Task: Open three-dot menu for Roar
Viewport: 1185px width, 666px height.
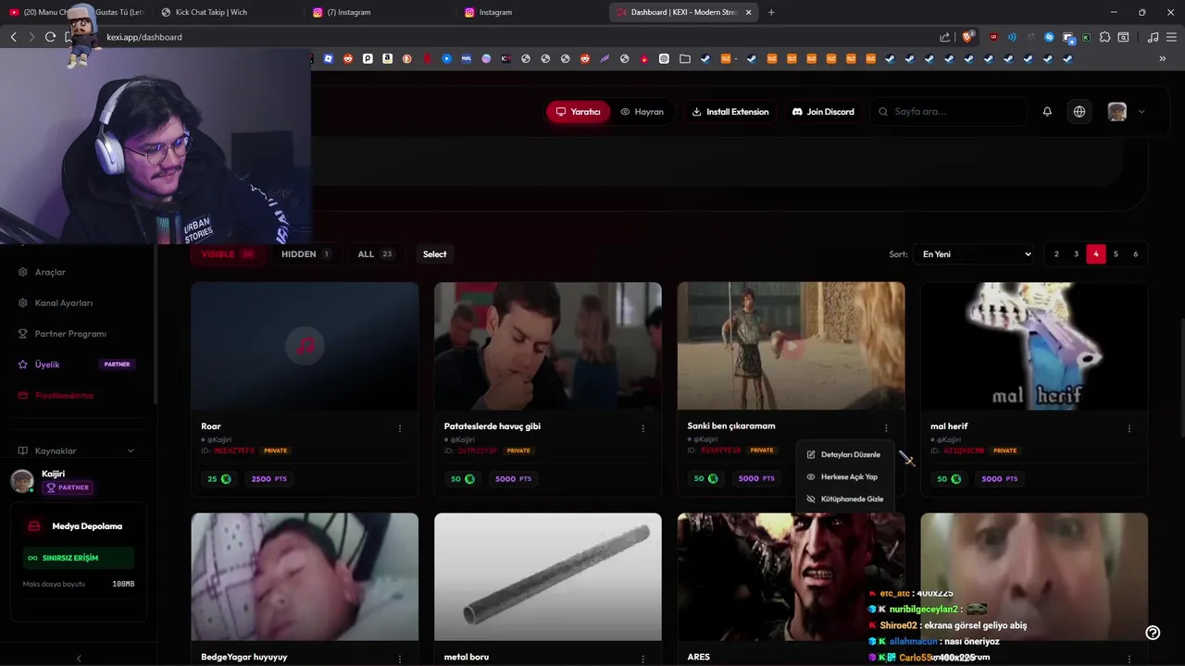Action: tap(400, 428)
